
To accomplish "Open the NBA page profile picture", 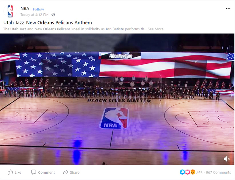I will coord(10,11).
